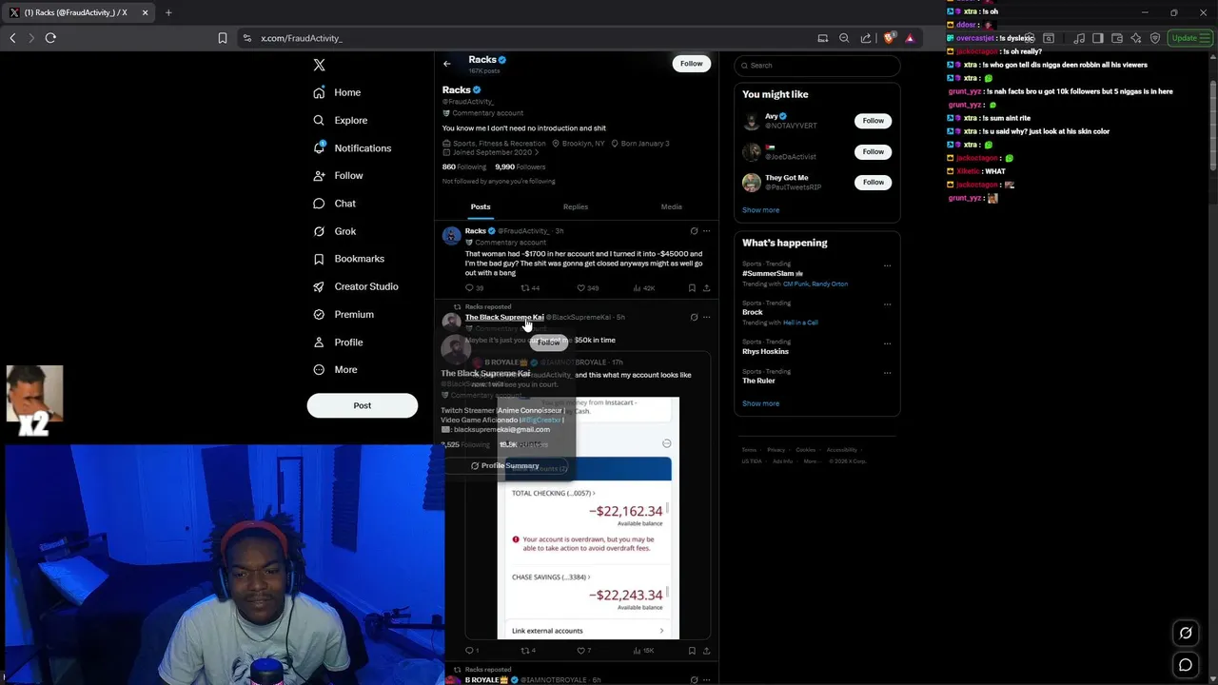Bookmark the bank screenshot post

(x=692, y=651)
